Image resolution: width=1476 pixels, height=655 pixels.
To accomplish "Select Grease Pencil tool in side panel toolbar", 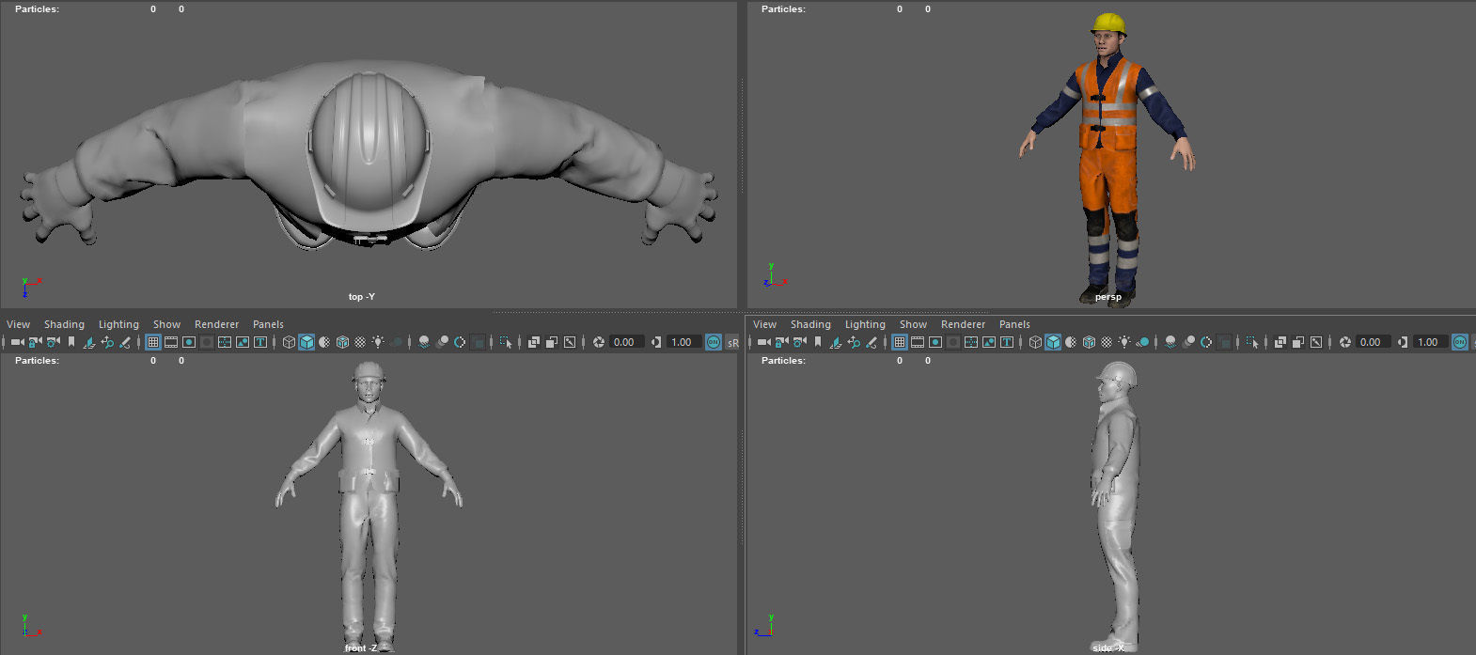I will [x=871, y=342].
